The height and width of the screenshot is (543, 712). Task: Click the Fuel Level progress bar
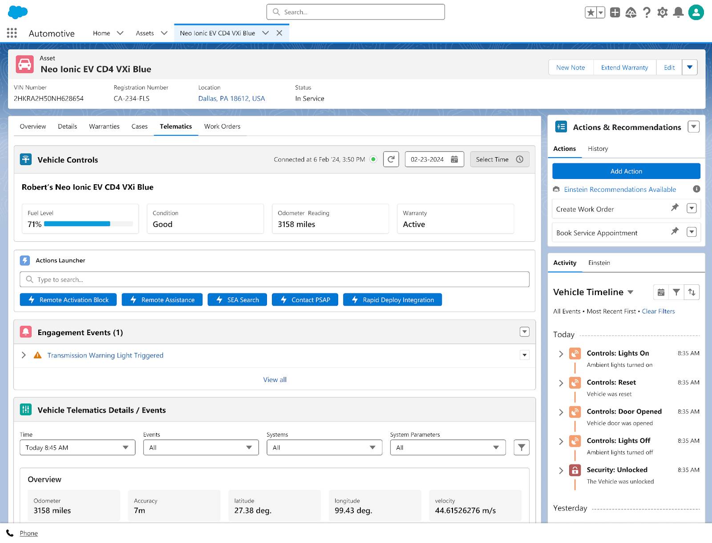click(88, 224)
